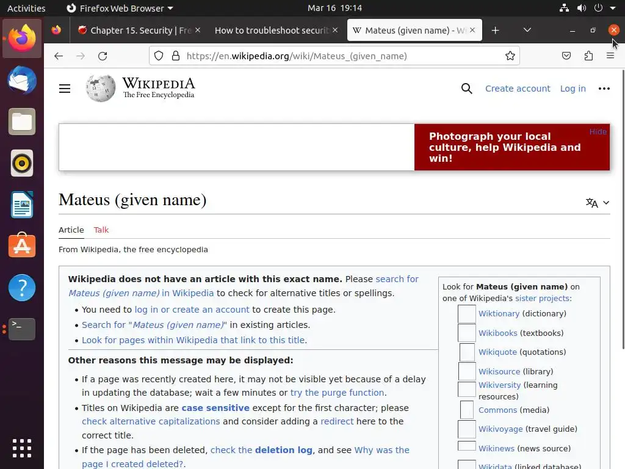Click the Log in link
The image size is (625, 469).
573,89
